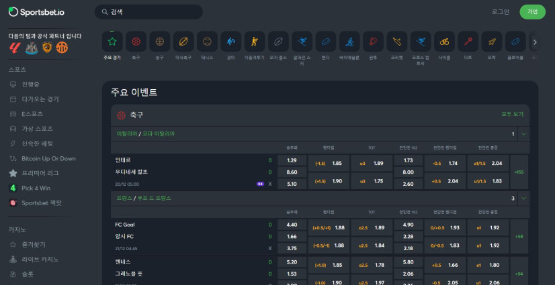Click the 로그인 login link
Screen dimensions: 555x285
click(x=501, y=12)
